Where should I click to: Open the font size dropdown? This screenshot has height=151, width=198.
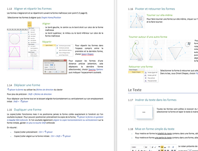pyautogui.click(x=148, y=147)
